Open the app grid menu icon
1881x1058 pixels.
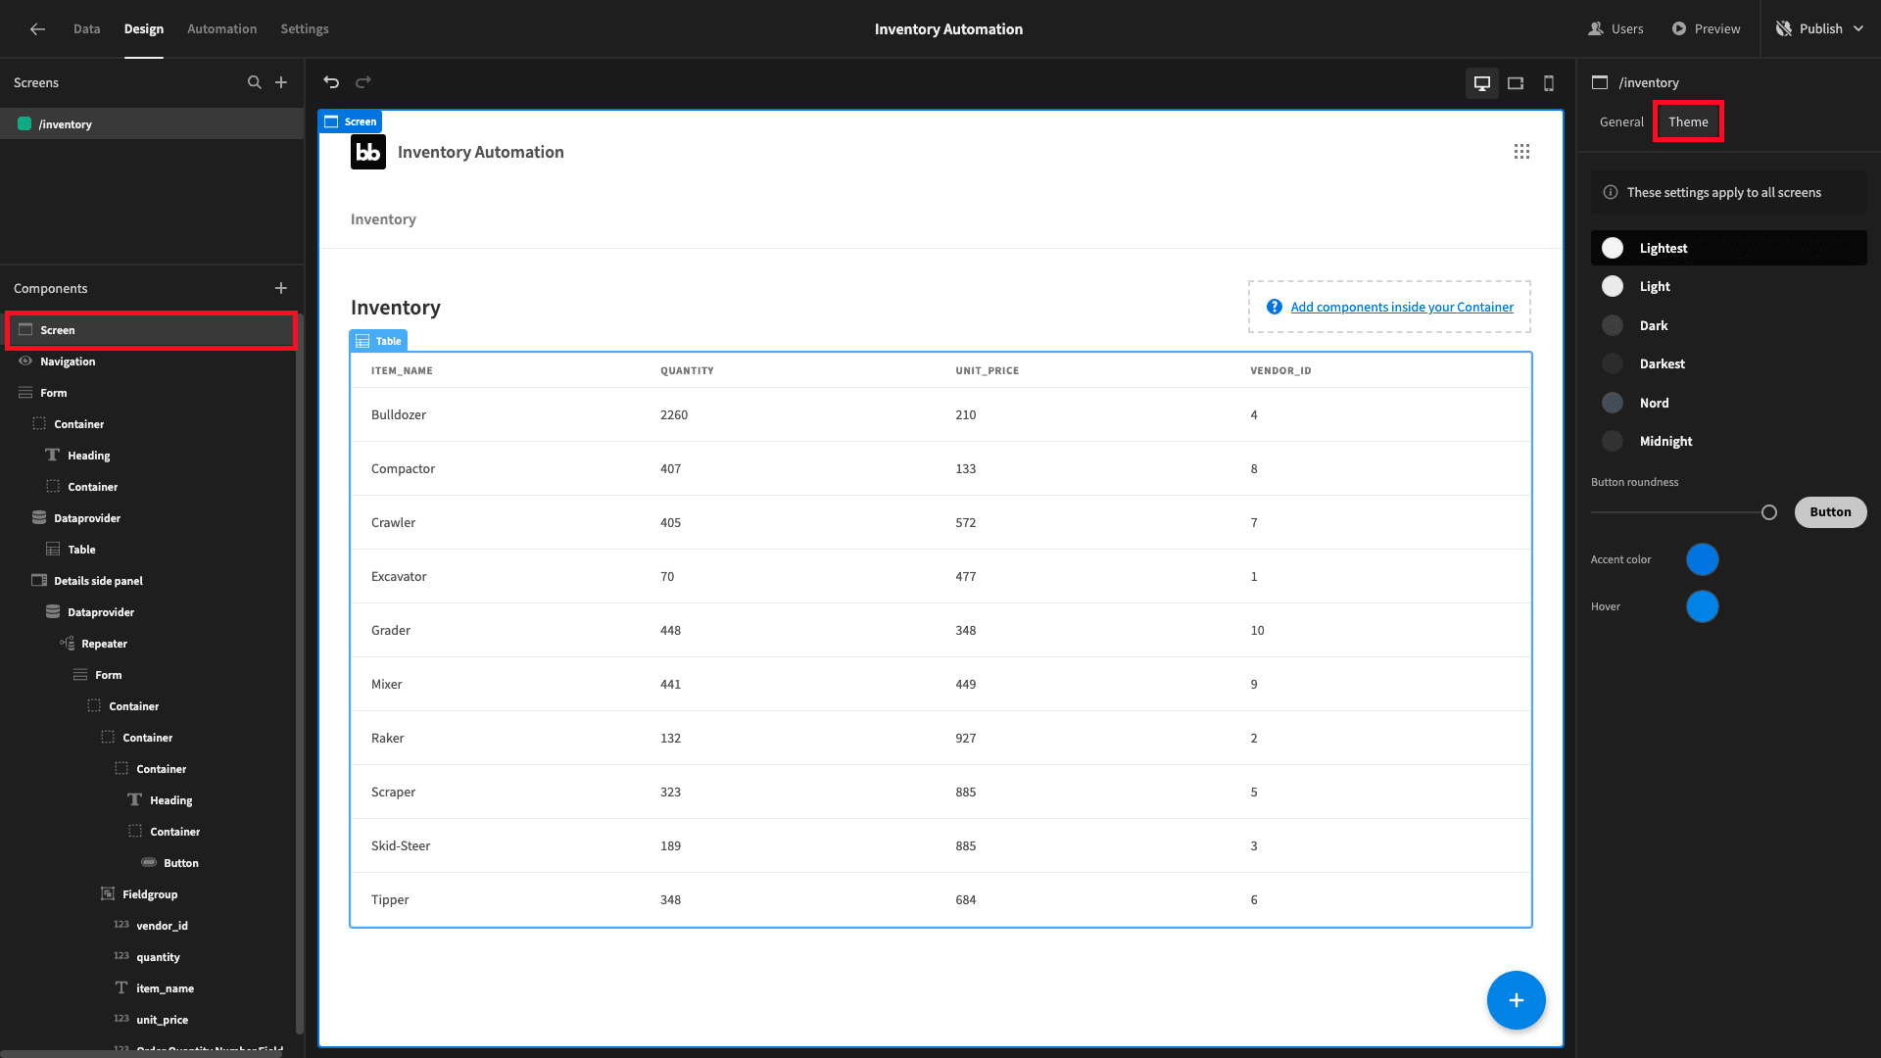[1521, 152]
